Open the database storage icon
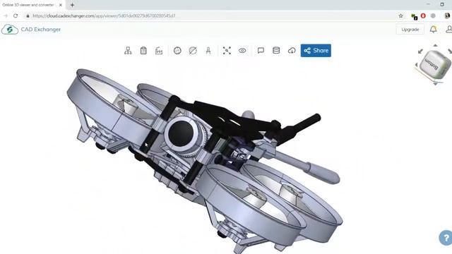The height and width of the screenshot is (254, 452). (276, 50)
